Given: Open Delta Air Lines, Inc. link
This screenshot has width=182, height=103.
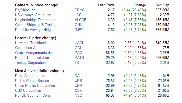Looking at the screenshot, I should (31, 76).
